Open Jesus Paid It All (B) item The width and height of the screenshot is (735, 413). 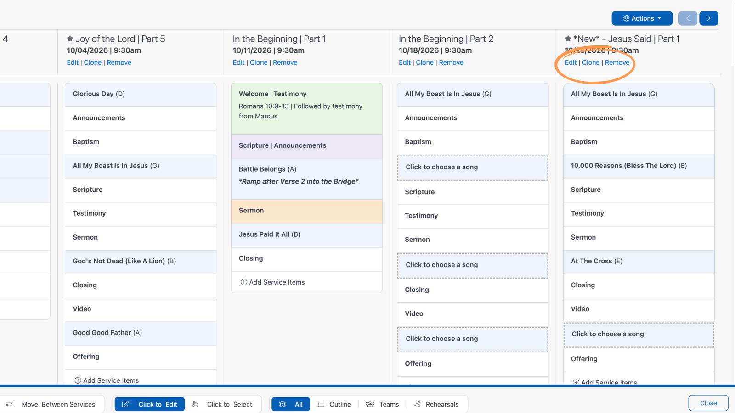[x=307, y=235]
